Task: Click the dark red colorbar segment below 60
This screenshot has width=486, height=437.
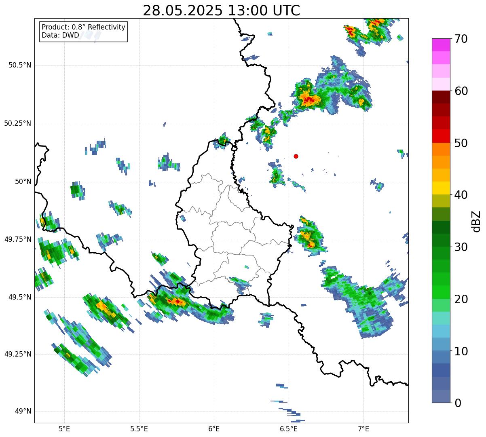Action: click(x=441, y=97)
